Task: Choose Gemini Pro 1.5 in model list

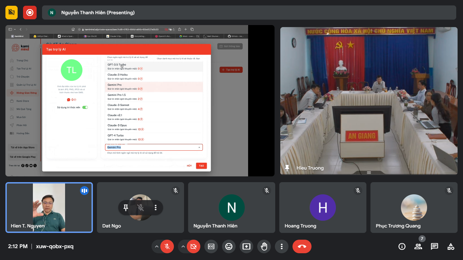Action: (154, 97)
